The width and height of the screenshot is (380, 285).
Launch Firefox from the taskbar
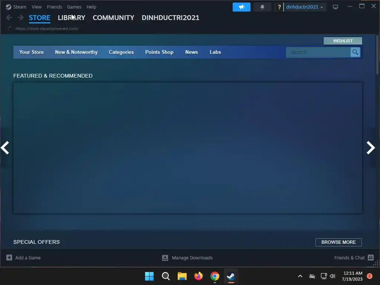[x=199, y=276]
